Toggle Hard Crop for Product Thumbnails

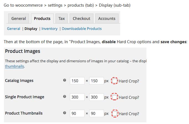[115, 113]
